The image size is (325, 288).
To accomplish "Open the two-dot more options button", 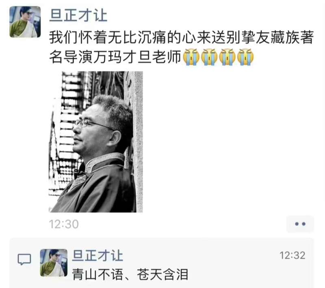I will tap(300, 224).
